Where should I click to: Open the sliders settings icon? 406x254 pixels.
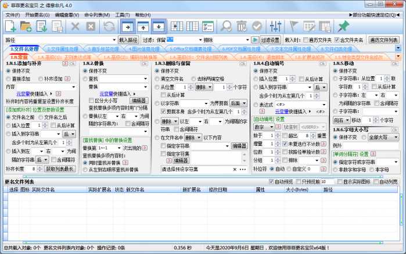(x=275, y=26)
